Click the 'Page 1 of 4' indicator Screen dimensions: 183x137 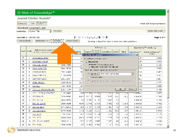click(159, 37)
